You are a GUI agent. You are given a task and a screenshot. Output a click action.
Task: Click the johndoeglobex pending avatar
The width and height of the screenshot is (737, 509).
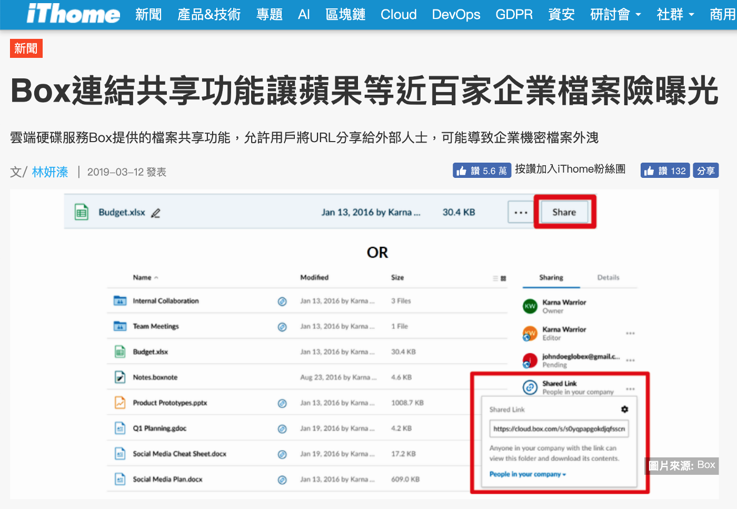tap(530, 361)
